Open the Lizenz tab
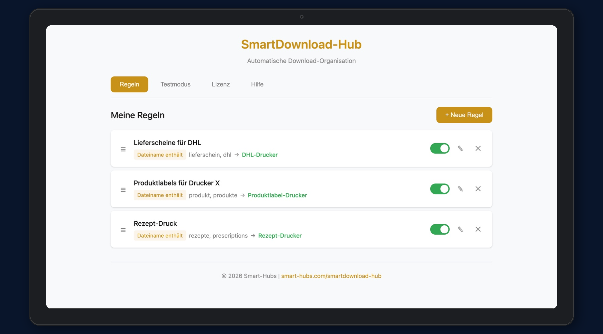Screen dimensions: 603x334 (221, 84)
